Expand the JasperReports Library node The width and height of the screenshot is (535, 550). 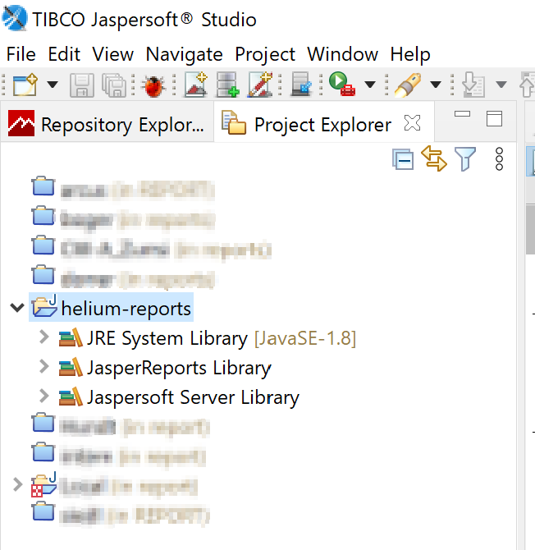(x=44, y=367)
